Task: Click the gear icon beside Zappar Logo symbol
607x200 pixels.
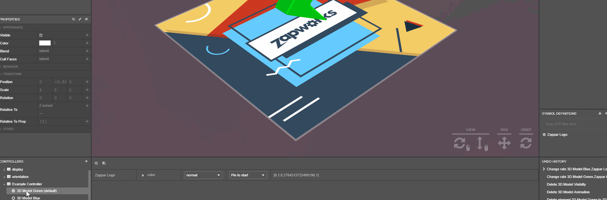Action: point(544,135)
